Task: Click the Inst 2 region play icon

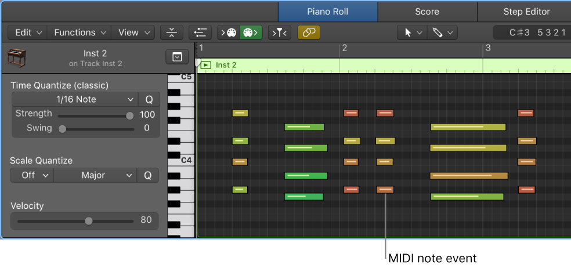Action: (206, 65)
